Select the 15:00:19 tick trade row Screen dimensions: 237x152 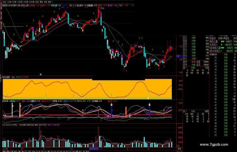coord(223,55)
